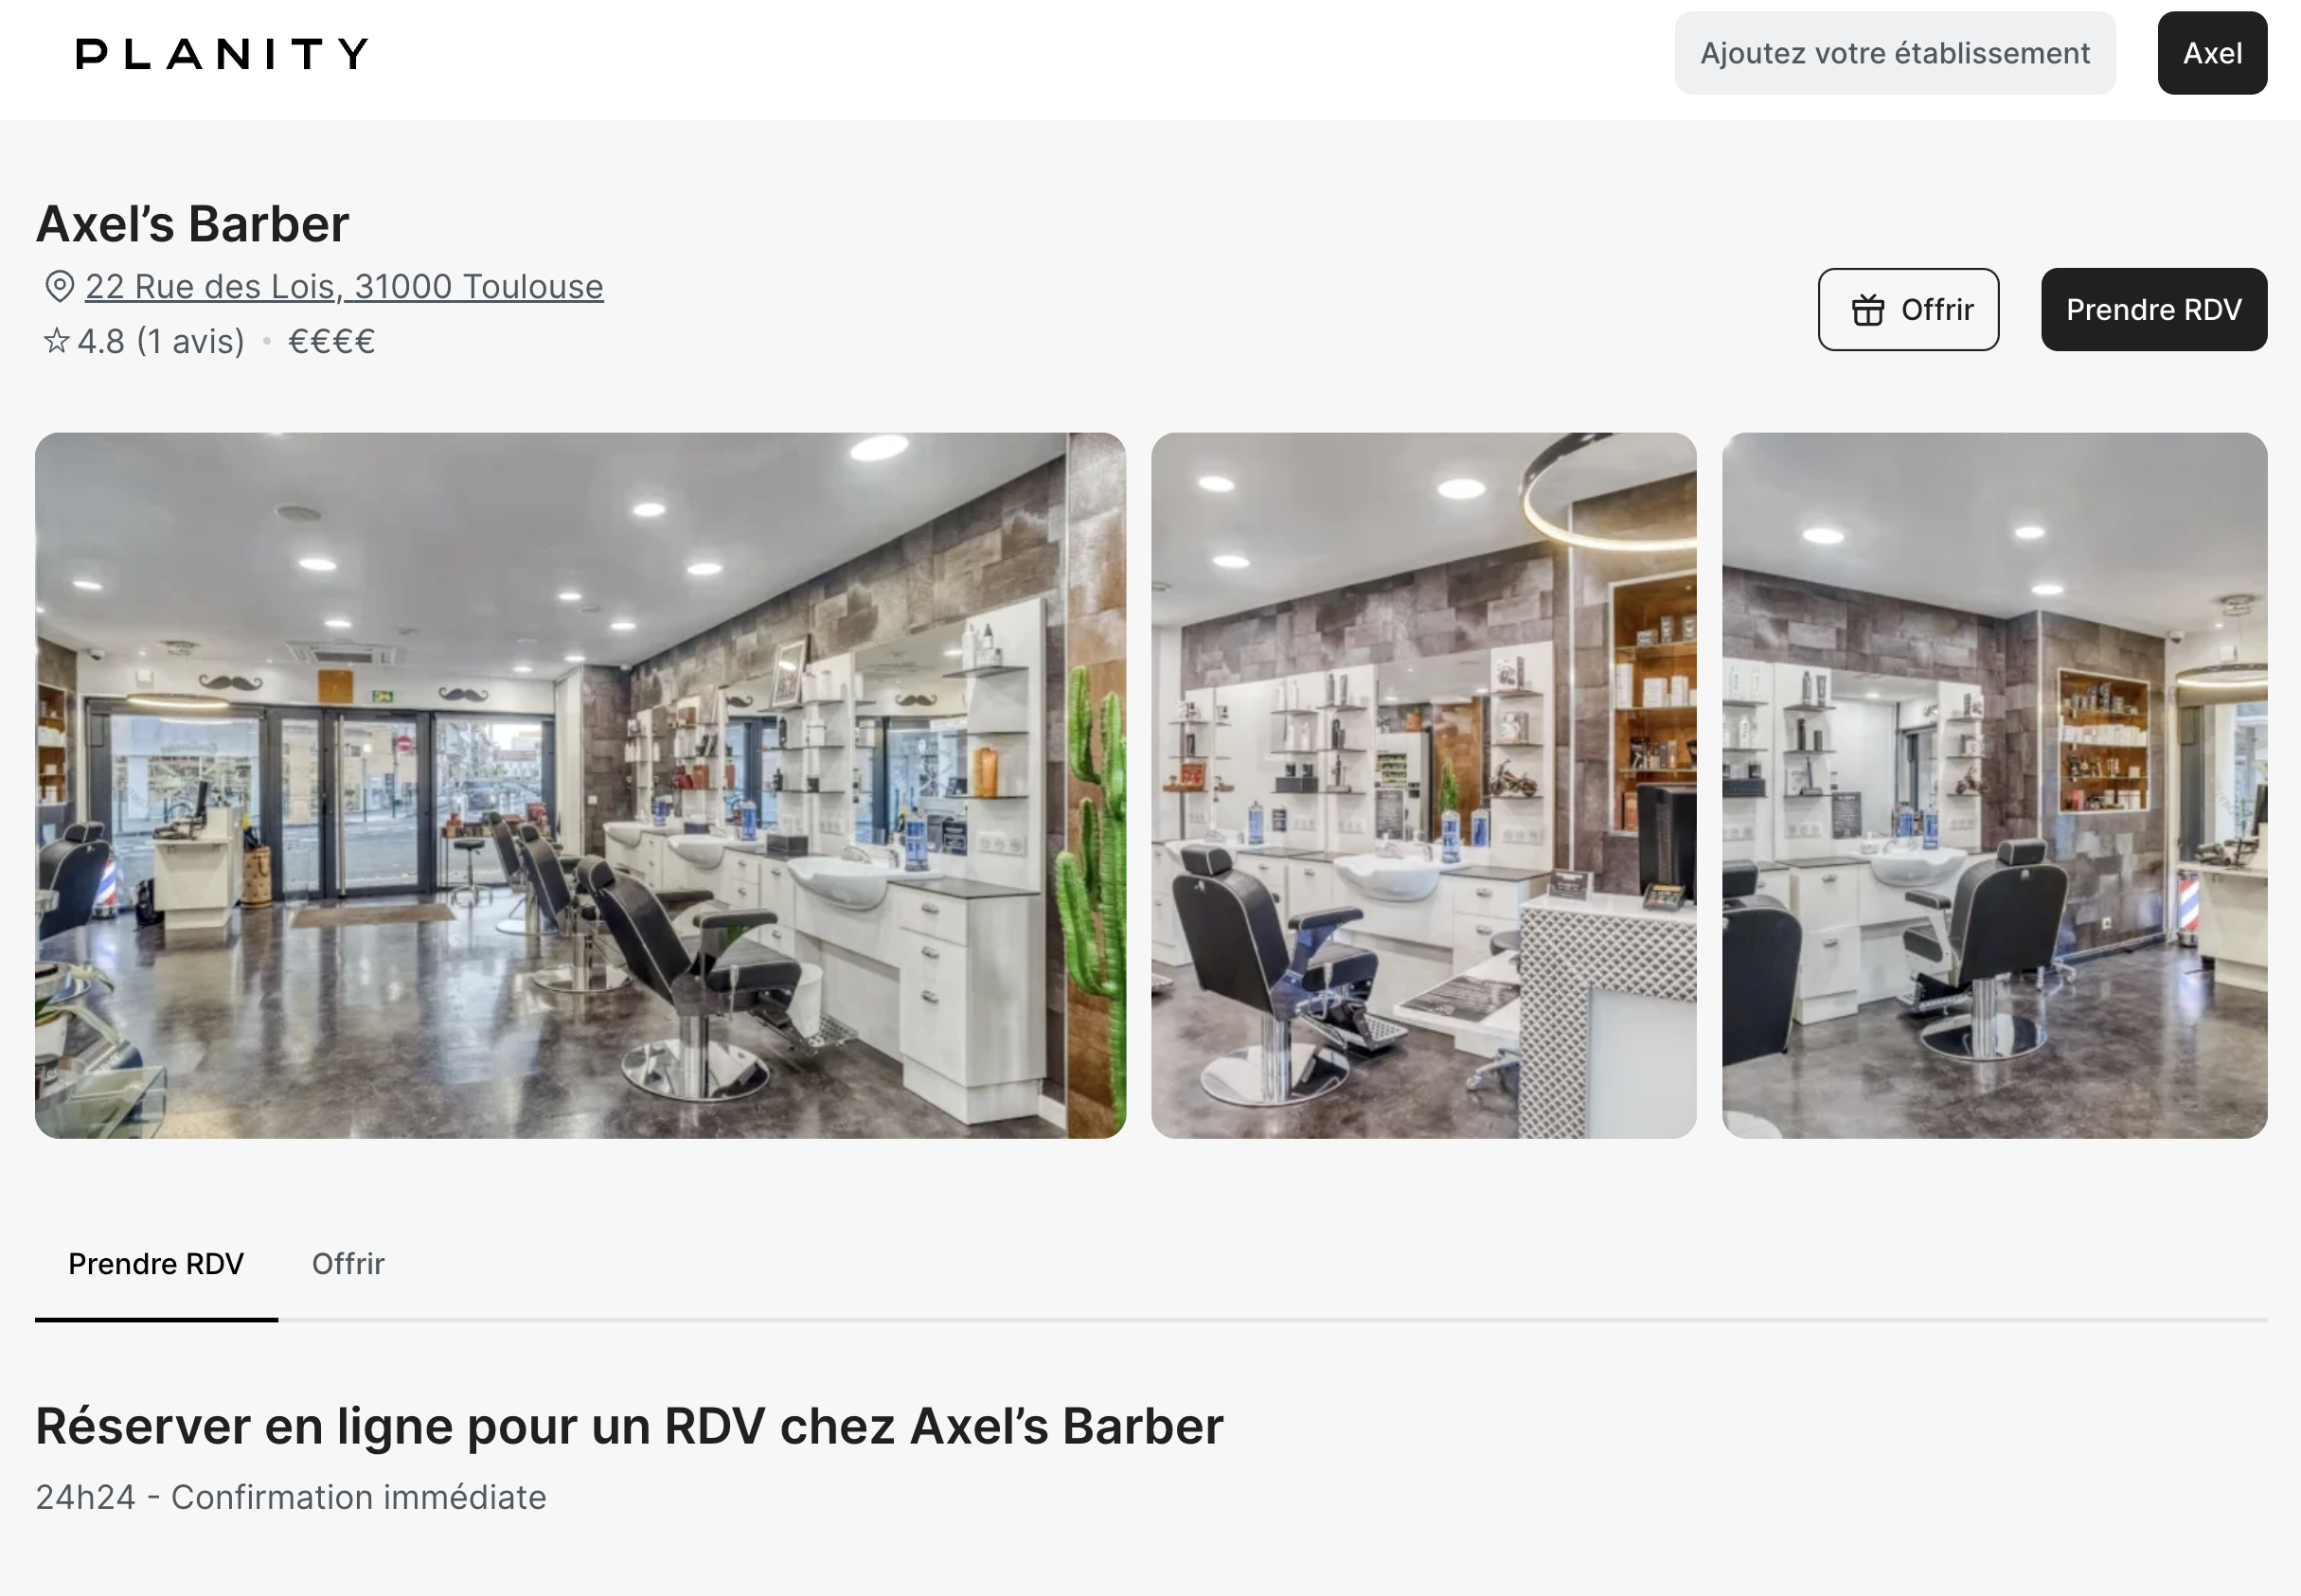Image resolution: width=2301 pixels, height=1596 pixels.
Task: Open "Ajoutez votre établissement"
Action: [x=1895, y=53]
